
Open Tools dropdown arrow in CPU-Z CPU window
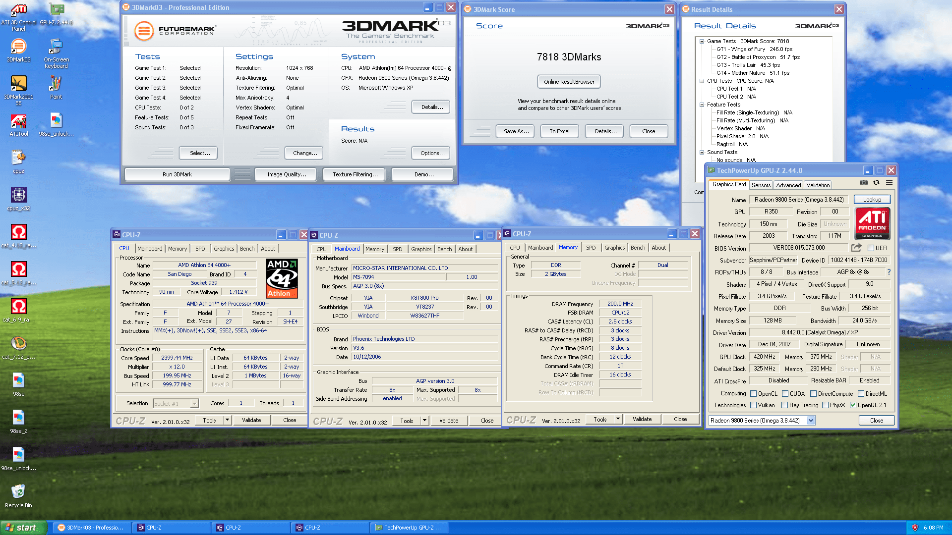pyautogui.click(x=227, y=420)
